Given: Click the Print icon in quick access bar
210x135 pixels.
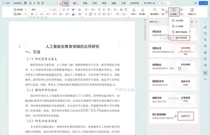Looking at the screenshot, I should [x=38, y=3].
